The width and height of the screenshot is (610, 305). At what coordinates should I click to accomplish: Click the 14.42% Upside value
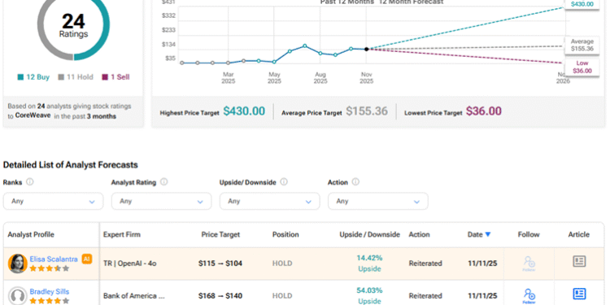click(369, 264)
